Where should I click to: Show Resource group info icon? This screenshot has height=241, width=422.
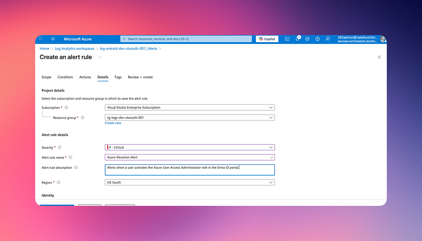coord(83,117)
